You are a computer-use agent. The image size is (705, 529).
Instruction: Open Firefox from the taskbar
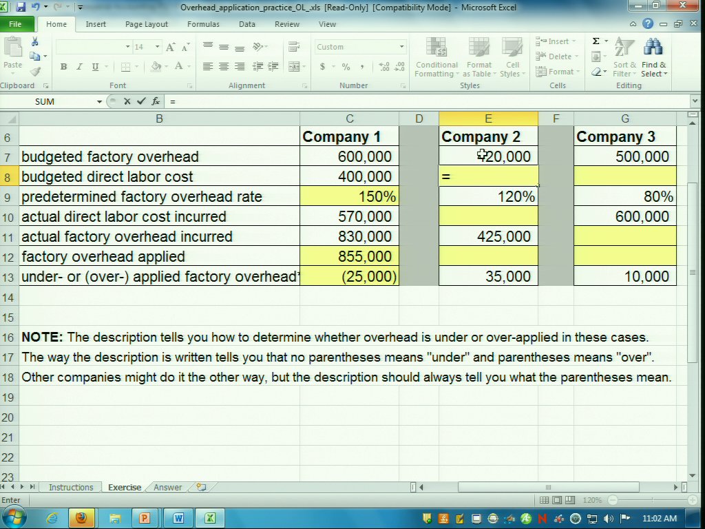click(81, 518)
